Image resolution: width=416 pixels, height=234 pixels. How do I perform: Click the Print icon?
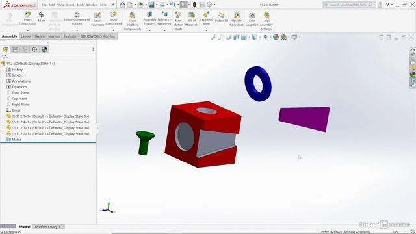(162, 5)
